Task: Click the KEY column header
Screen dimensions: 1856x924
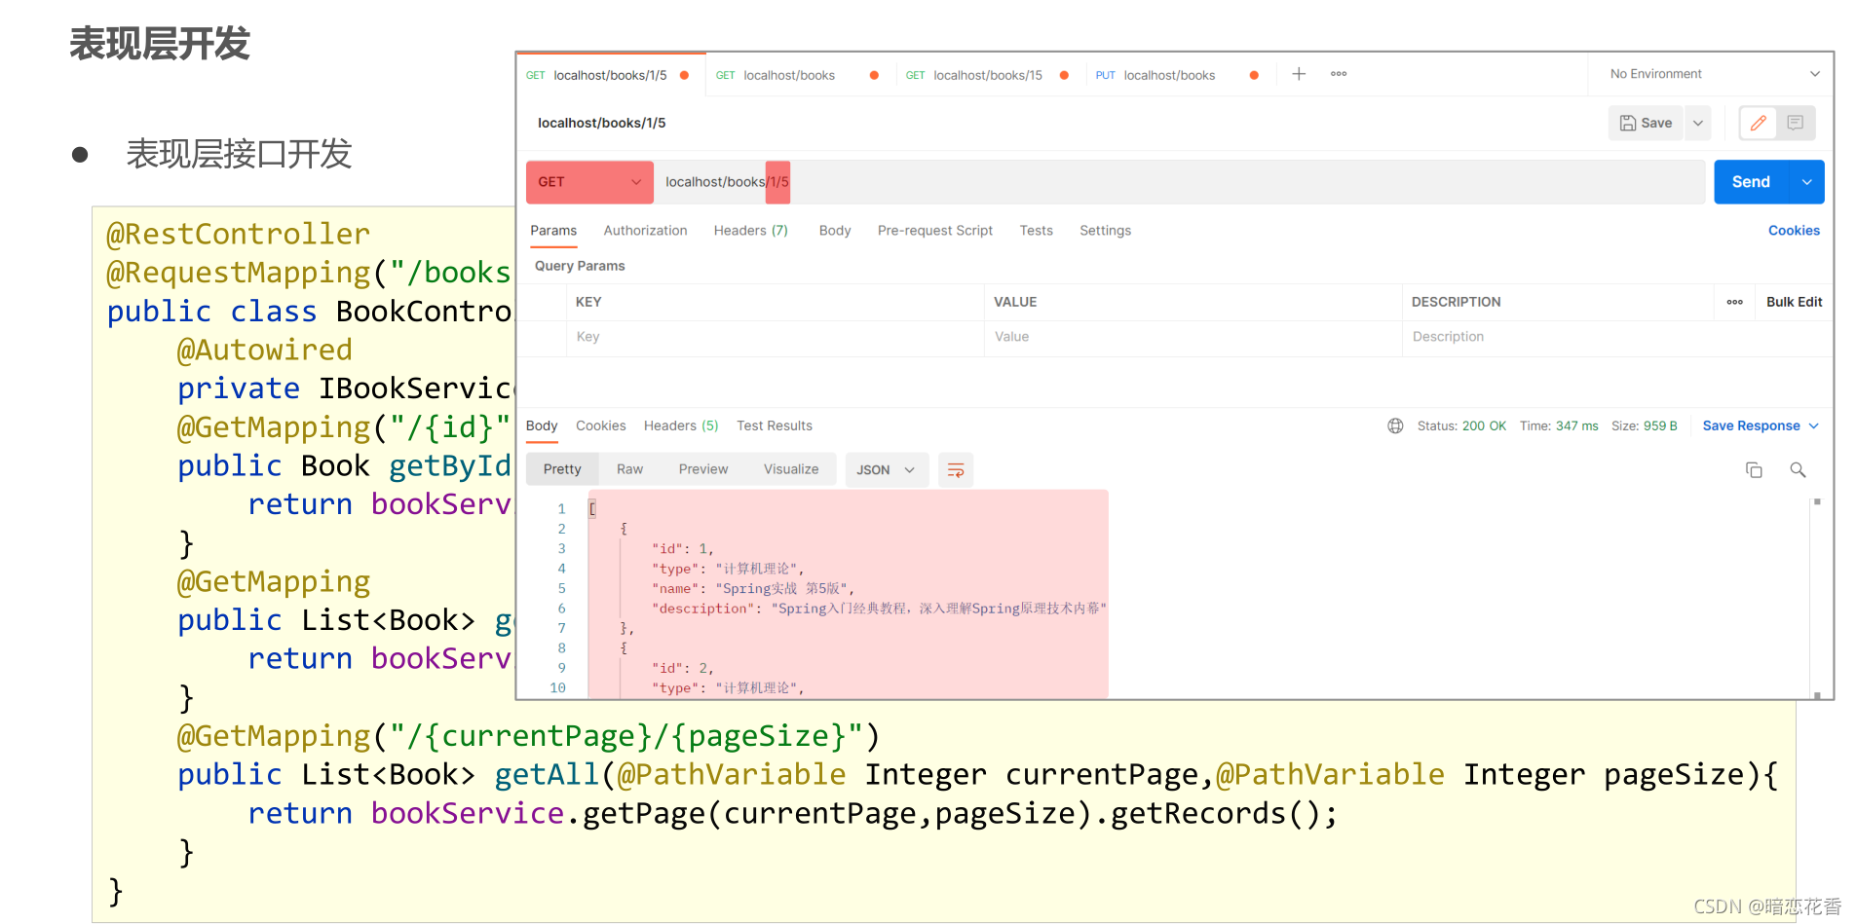Action: (588, 302)
